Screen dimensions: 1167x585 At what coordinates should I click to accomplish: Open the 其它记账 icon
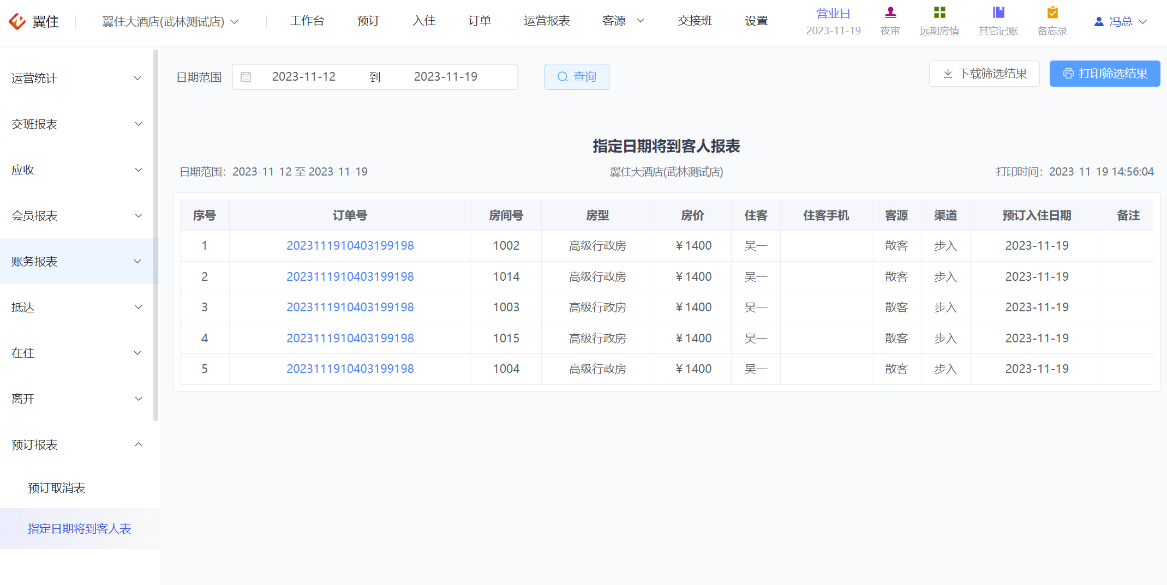(998, 13)
